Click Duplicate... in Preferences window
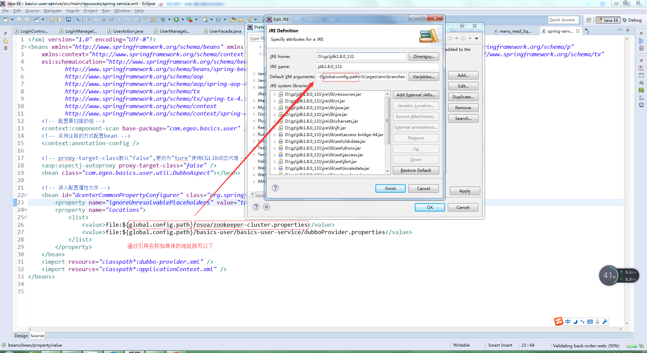This screenshot has width=647, height=353. tap(463, 97)
